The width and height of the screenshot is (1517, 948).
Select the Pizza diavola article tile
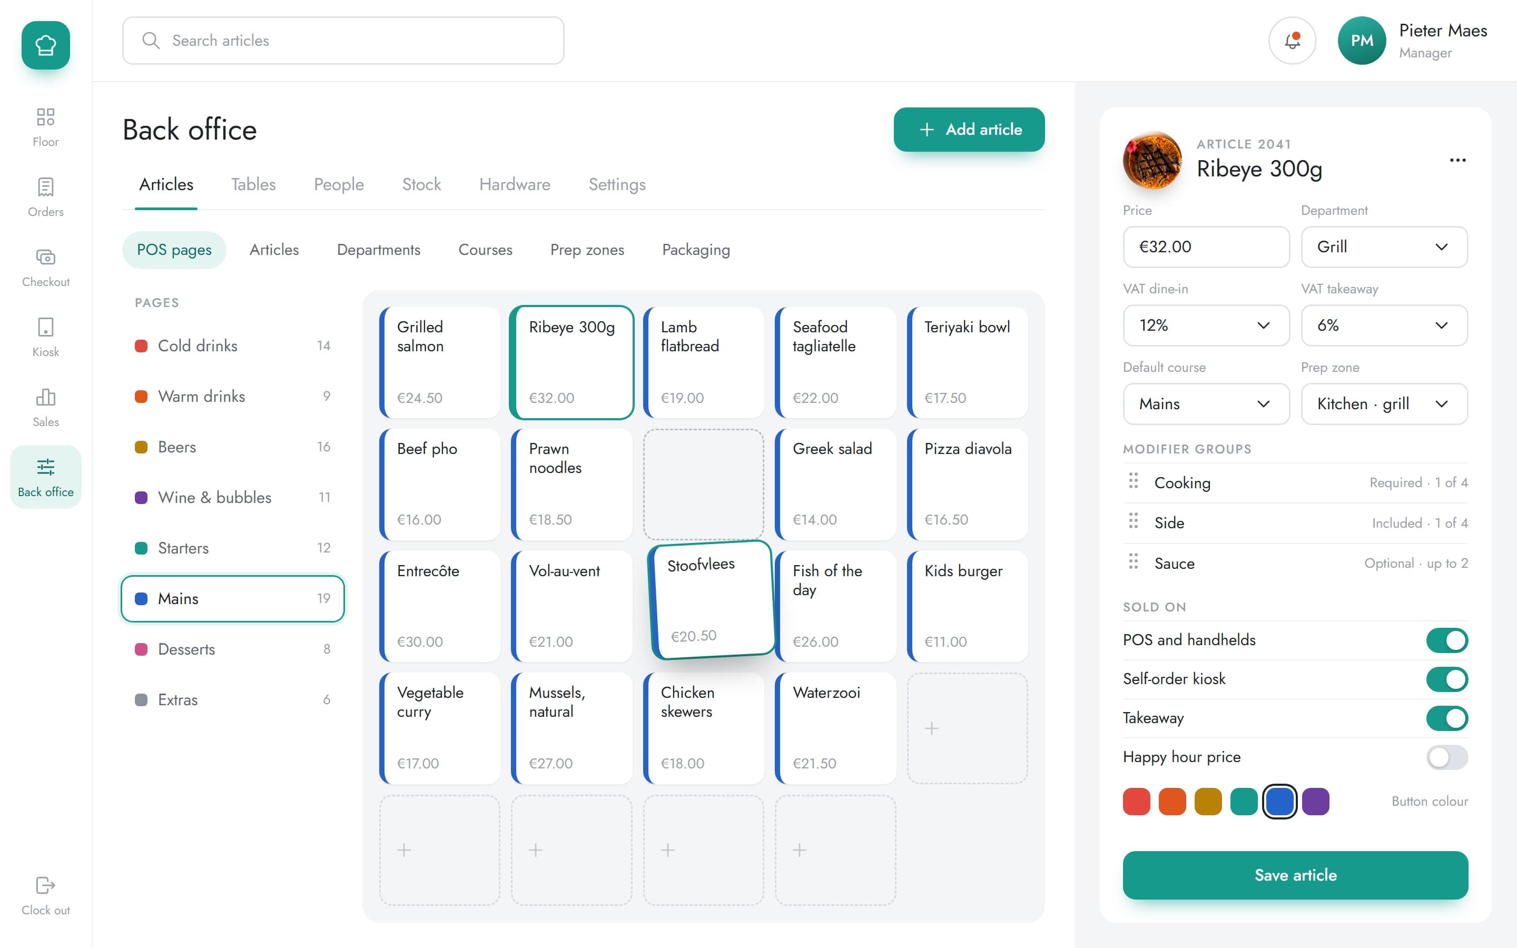(967, 484)
